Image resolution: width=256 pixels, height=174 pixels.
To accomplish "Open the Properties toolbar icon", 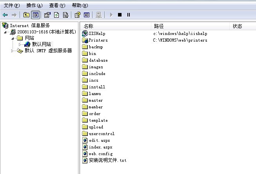I will pos(47,15).
